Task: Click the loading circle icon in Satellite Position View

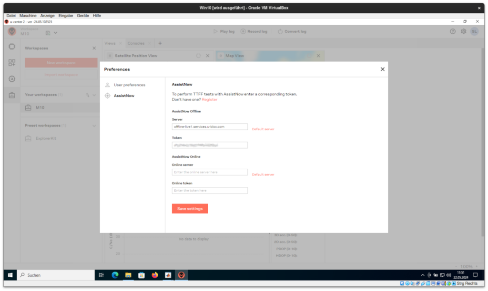Action: pos(198,56)
